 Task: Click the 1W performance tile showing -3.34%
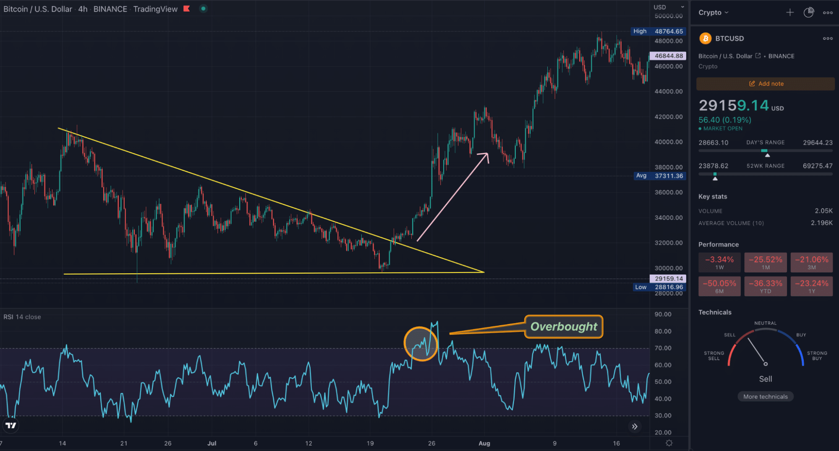(719, 262)
